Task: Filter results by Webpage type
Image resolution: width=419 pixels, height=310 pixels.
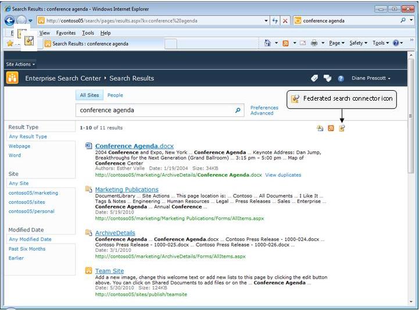Action: [20, 146]
